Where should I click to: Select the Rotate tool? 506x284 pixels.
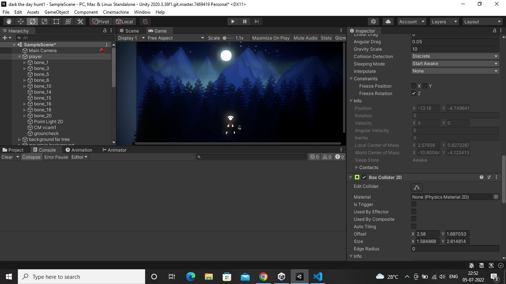click(33, 21)
